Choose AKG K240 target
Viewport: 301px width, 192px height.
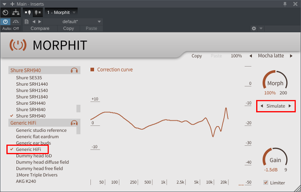[26, 181]
